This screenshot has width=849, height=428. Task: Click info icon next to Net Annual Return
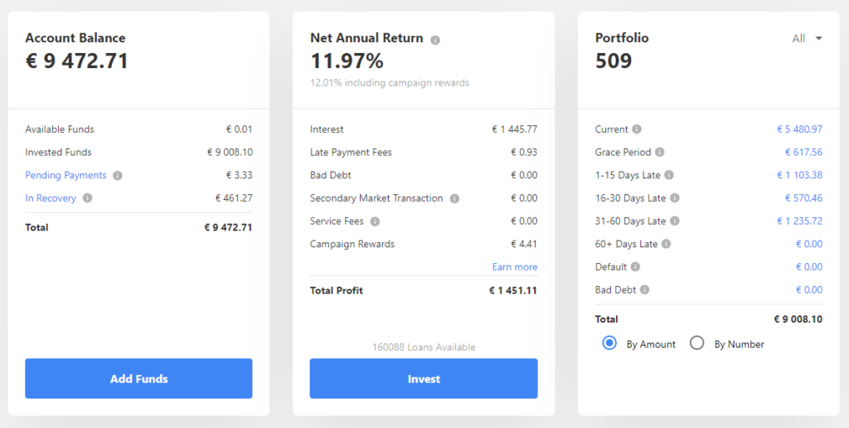click(435, 39)
